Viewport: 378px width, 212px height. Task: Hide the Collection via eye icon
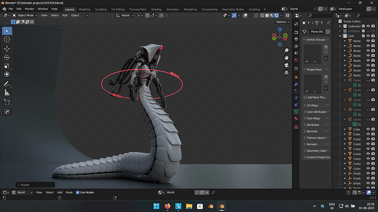[368, 26]
